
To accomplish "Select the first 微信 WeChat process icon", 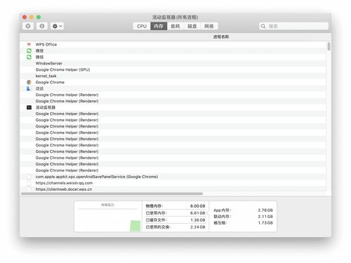I will click(x=29, y=50).
